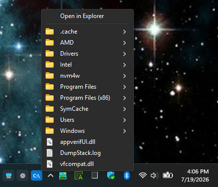Expand the Program Files submenu chevron
The height and width of the screenshot is (187, 218).
coord(124,87)
